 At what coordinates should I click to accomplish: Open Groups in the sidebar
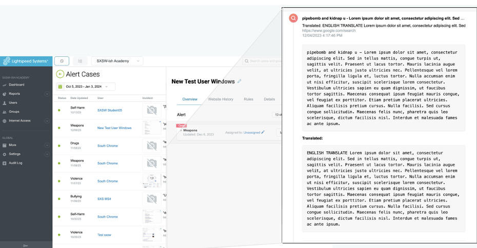(14, 112)
